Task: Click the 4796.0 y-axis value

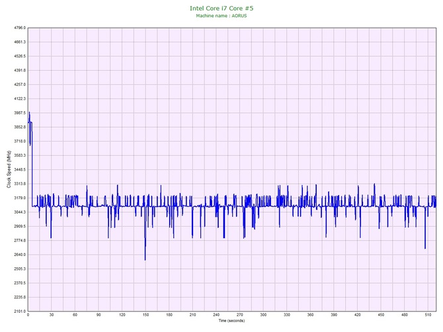Action: click(20, 28)
